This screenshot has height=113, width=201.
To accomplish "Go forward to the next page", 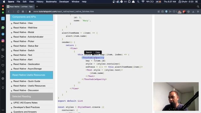I will [x=13, y=12].
